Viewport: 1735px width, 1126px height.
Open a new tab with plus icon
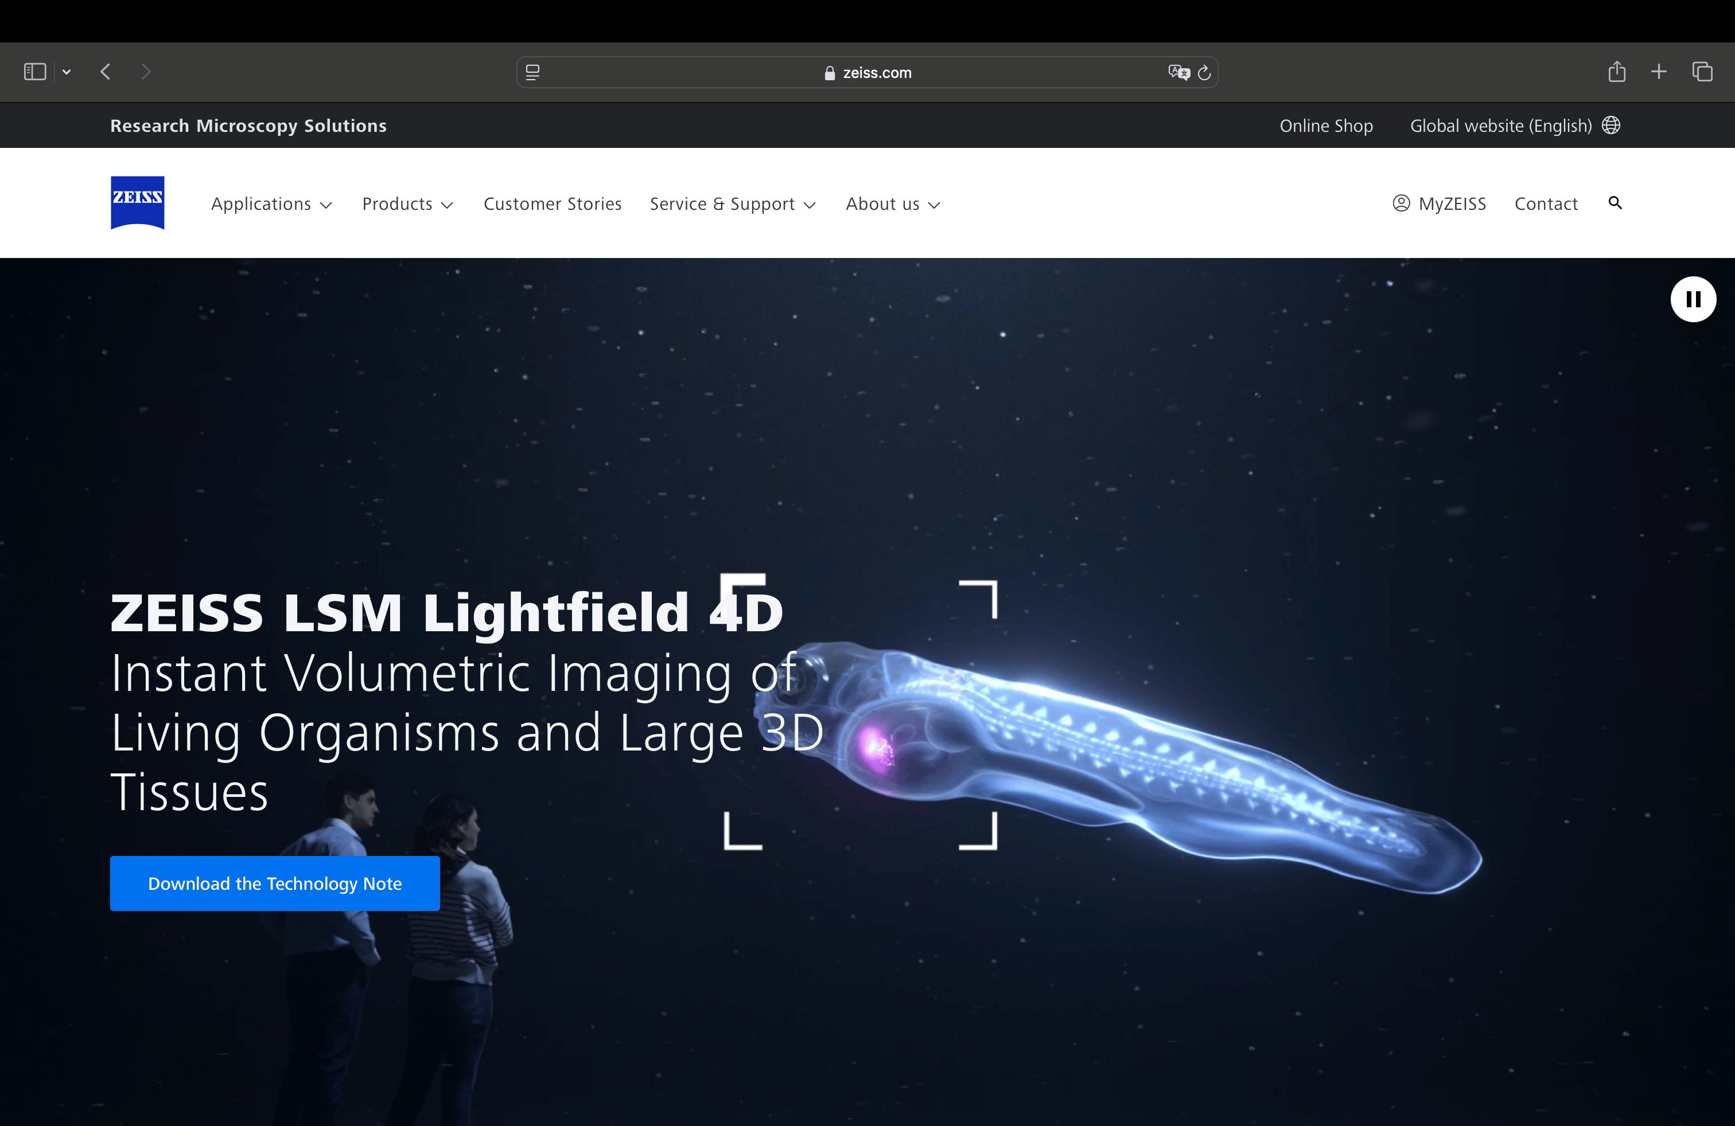click(1659, 71)
